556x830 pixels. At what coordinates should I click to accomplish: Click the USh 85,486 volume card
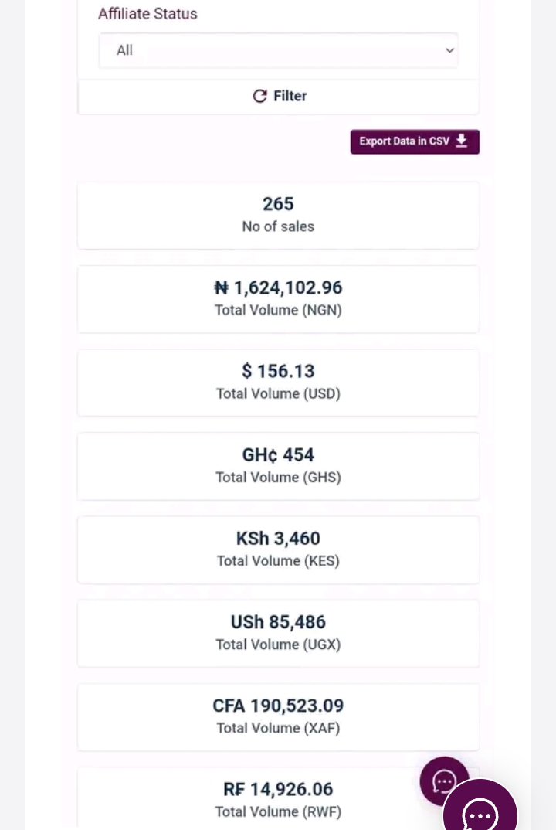pos(278,632)
